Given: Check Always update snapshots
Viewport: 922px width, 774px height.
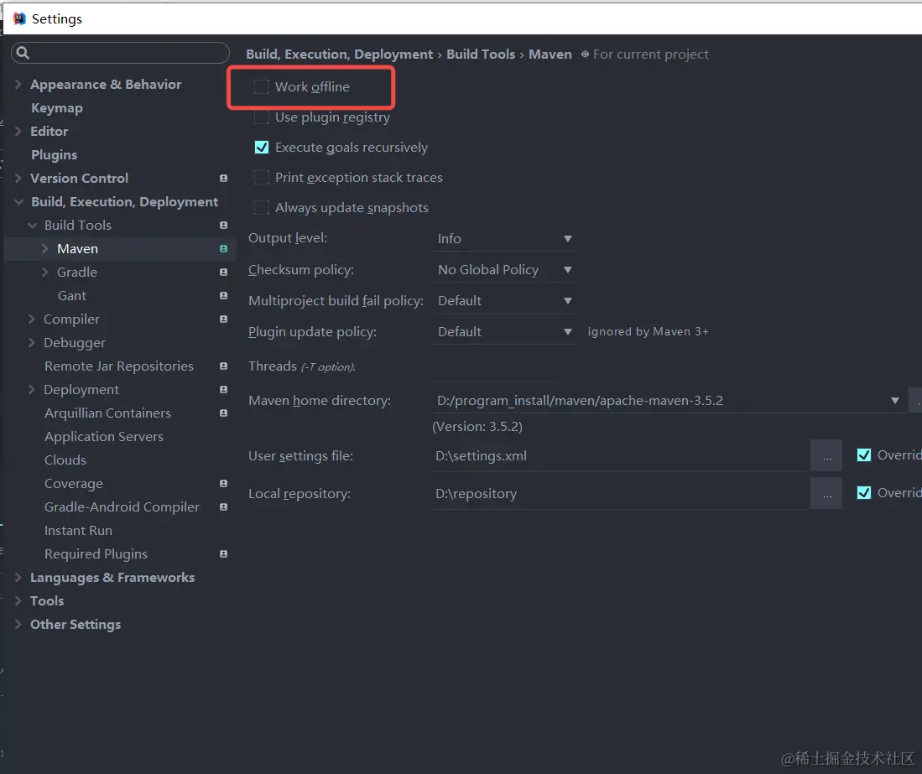Looking at the screenshot, I should [x=261, y=207].
